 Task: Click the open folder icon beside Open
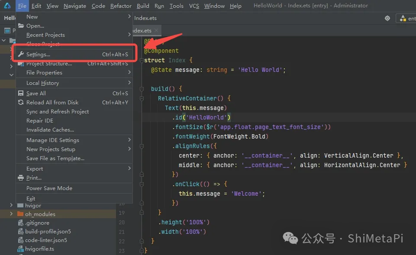pos(21,26)
